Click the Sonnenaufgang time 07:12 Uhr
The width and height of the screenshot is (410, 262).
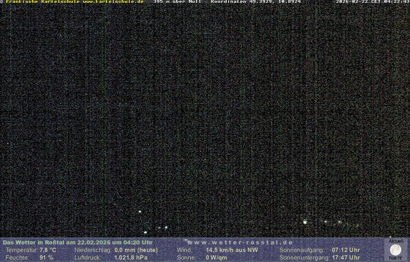346,250
